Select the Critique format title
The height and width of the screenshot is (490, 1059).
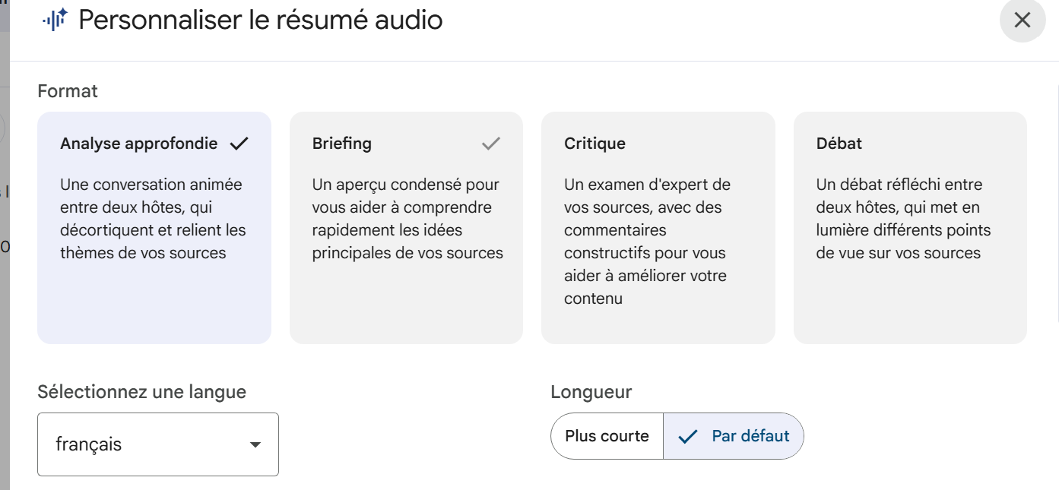coord(594,144)
